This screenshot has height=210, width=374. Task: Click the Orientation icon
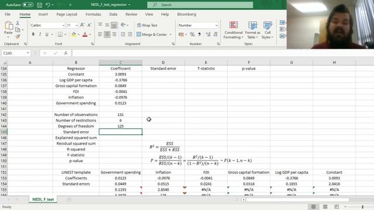123,24
